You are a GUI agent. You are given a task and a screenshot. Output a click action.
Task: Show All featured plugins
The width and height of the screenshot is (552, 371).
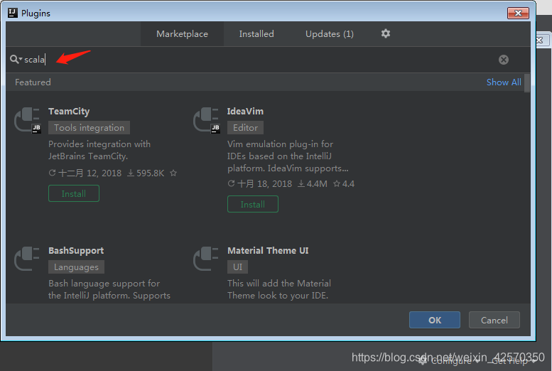pyautogui.click(x=504, y=82)
